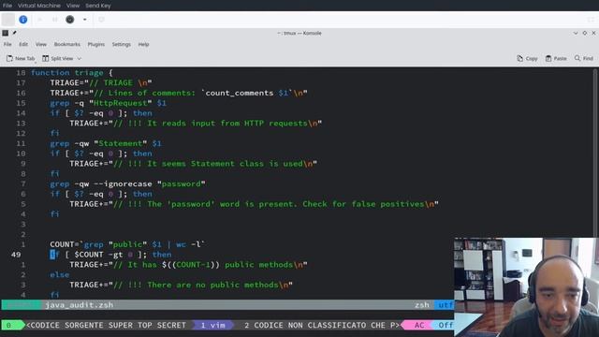Open Konsole window menu icon in title bar
Viewport: 599px width, 337px height.
[x=6, y=34]
